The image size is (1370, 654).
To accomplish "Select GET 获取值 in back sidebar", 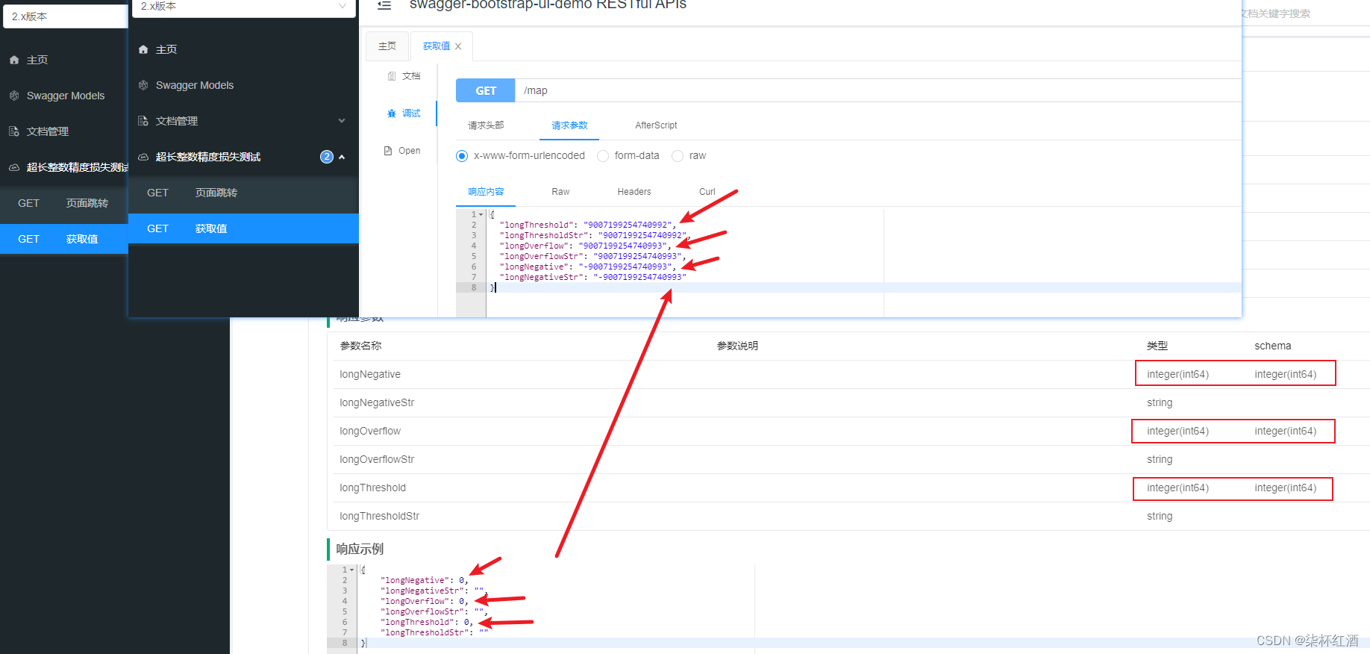I will pyautogui.click(x=64, y=239).
